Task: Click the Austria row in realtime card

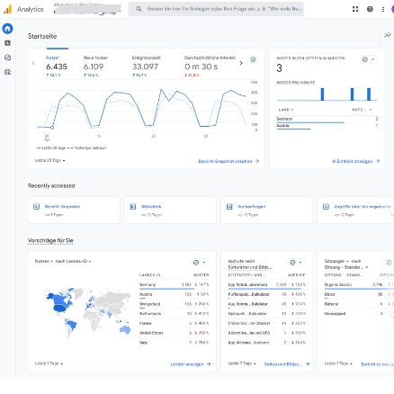Action: pyautogui.click(x=327, y=126)
